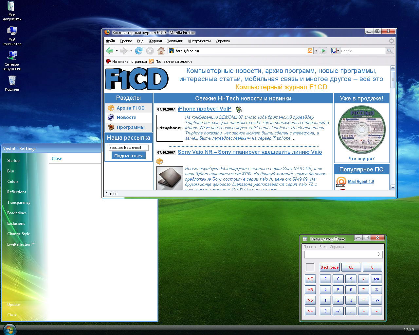This screenshot has height=335, width=419.
Task: Click the F1CD disc cover image
Action: tap(361, 130)
